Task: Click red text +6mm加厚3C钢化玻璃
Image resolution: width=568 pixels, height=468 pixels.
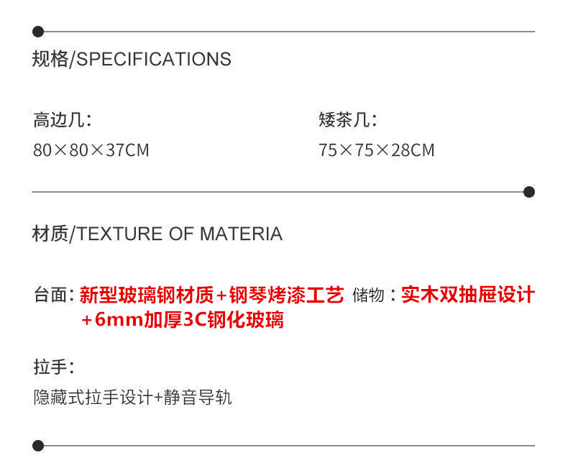Action: [x=182, y=320]
